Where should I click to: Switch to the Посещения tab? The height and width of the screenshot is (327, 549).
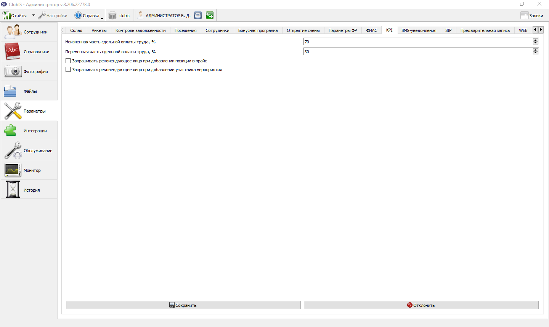(x=186, y=30)
